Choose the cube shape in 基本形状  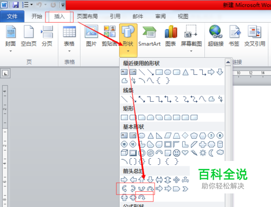coord(124,153)
